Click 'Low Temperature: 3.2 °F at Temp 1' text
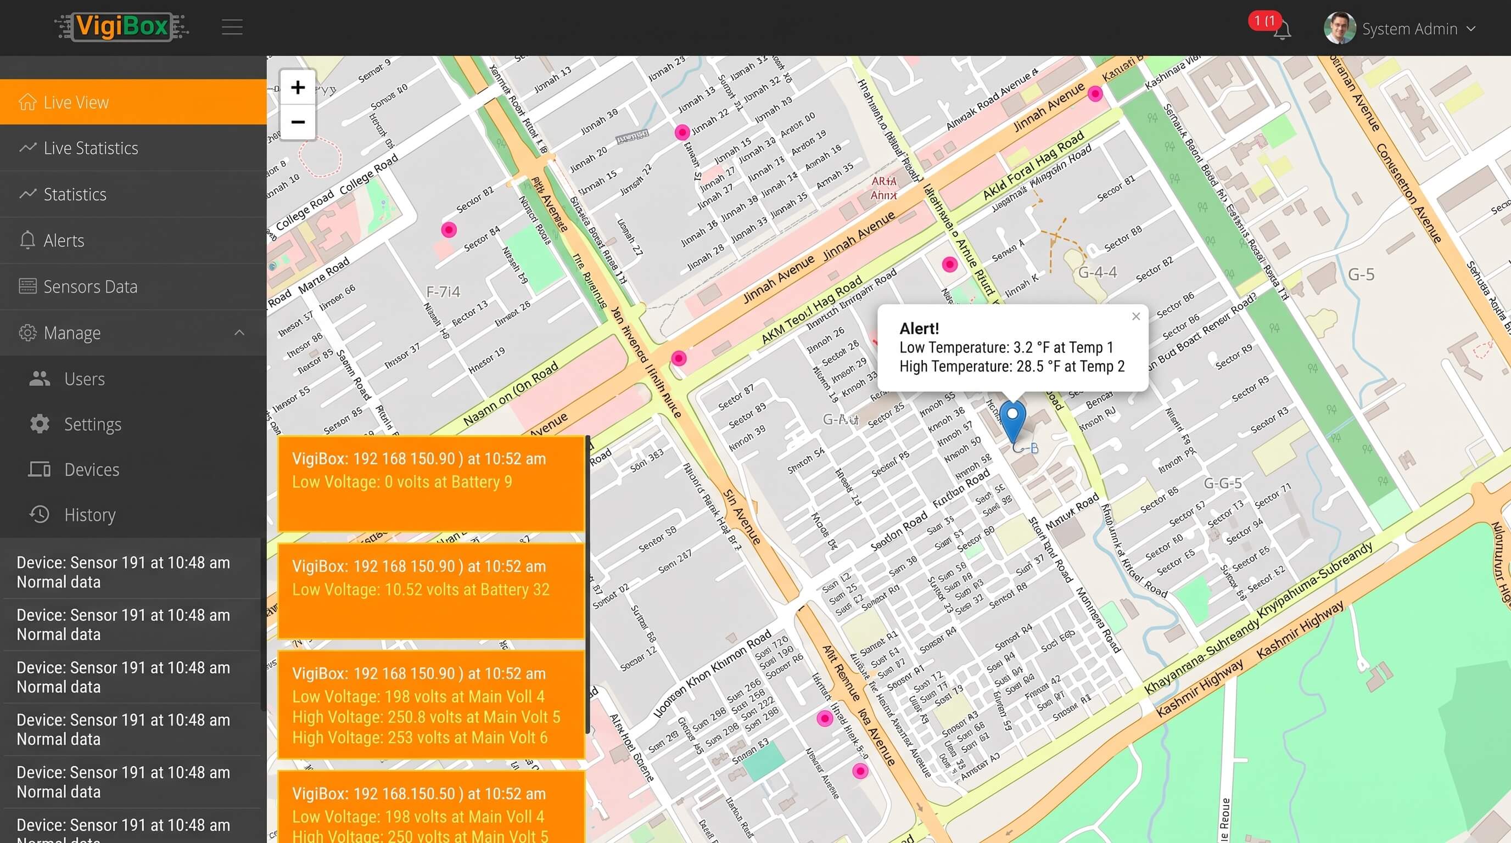This screenshot has width=1511, height=843. (x=1006, y=347)
